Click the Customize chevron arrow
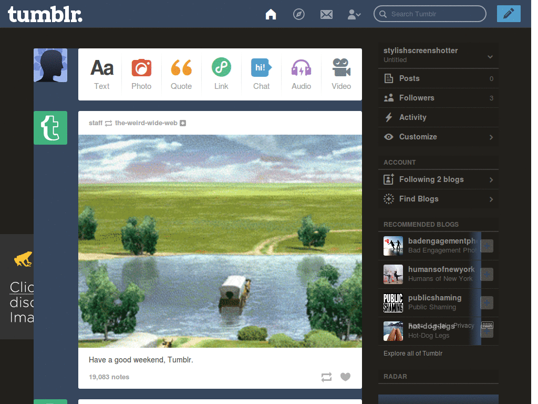This screenshot has height=404, width=538. (491, 137)
